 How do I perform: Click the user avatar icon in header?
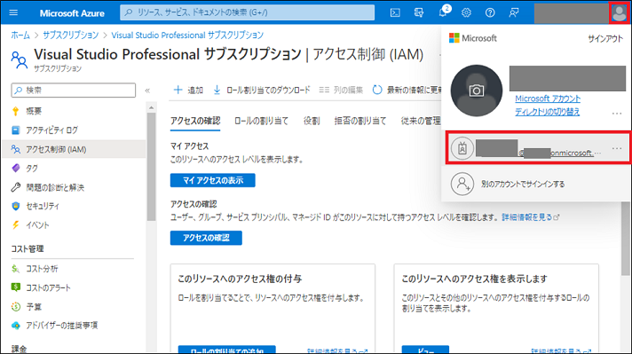[619, 12]
